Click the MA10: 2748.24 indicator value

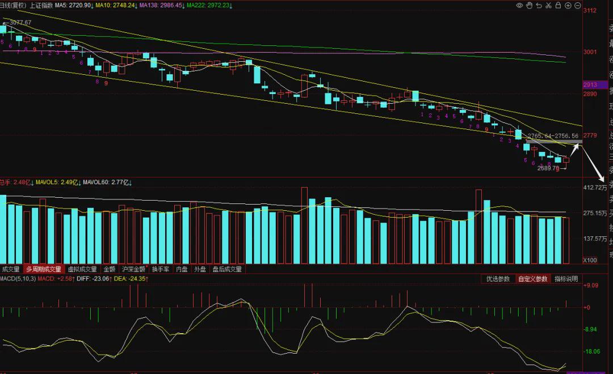[x=116, y=6]
